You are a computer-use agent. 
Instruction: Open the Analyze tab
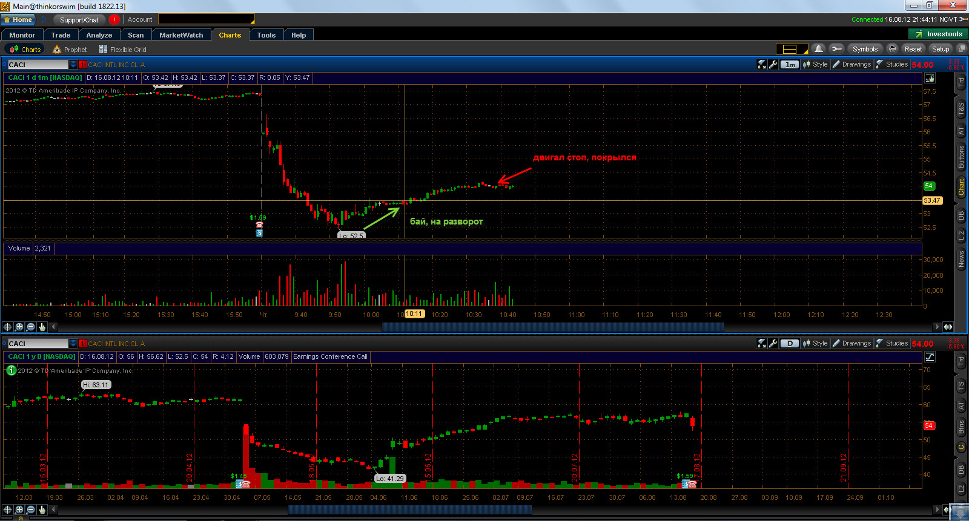pyautogui.click(x=99, y=35)
